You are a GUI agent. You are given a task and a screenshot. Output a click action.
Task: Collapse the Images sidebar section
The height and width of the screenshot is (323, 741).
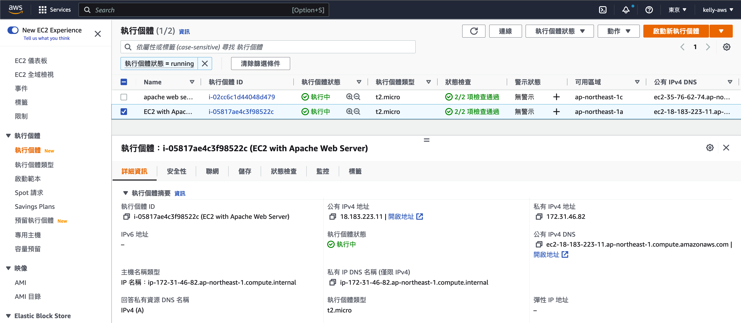(x=8, y=268)
